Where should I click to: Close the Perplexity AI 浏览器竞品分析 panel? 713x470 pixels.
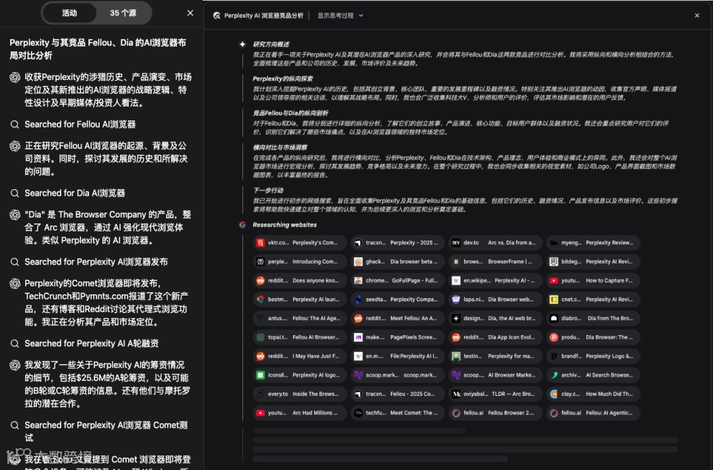[697, 15]
